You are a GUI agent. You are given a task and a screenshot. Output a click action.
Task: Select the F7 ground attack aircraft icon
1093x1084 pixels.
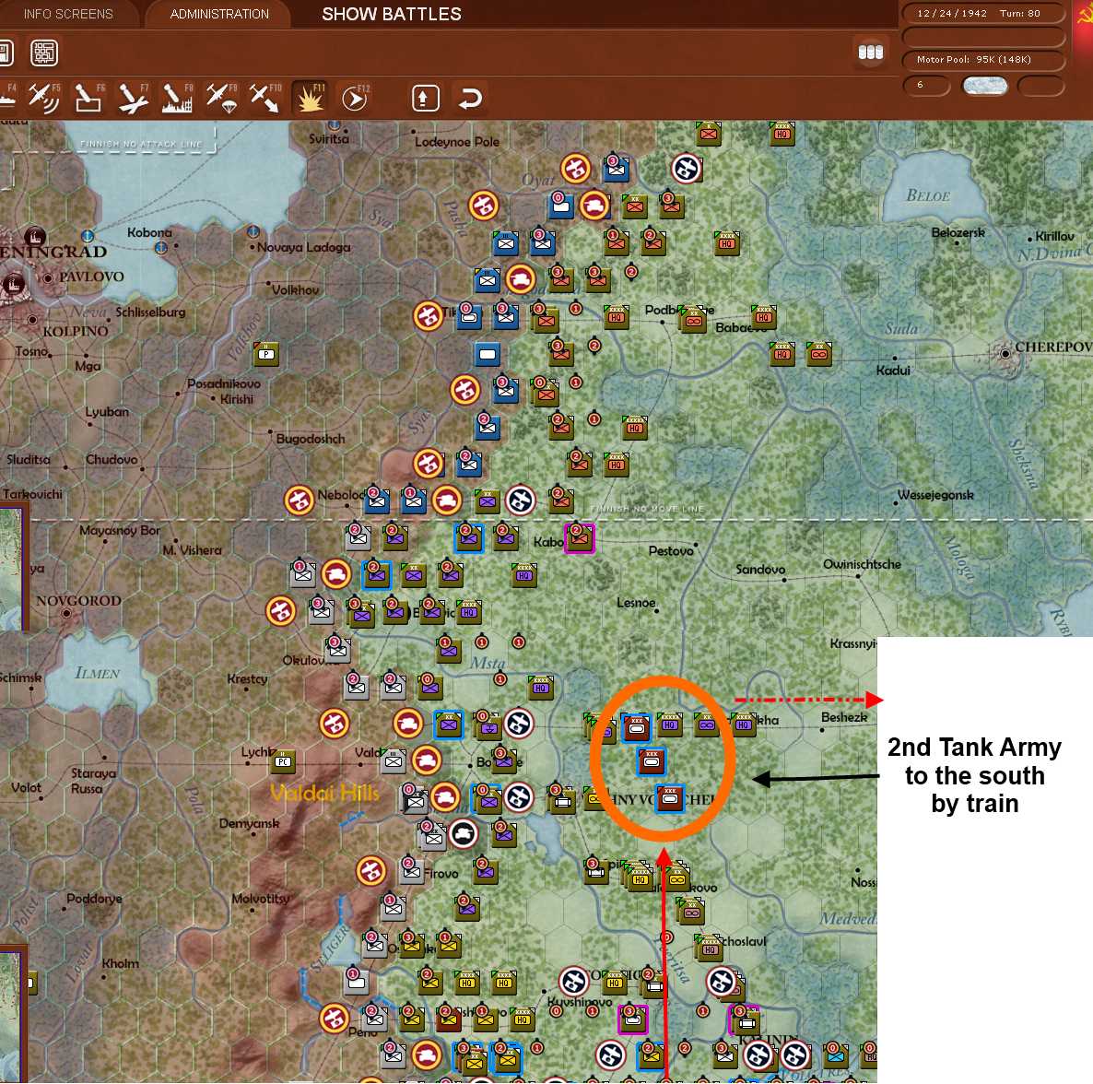(x=133, y=98)
